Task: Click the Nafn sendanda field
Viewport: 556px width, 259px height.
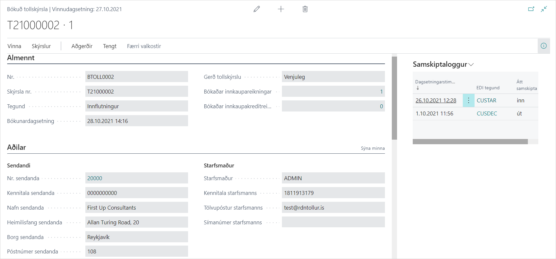Action: tap(136, 208)
